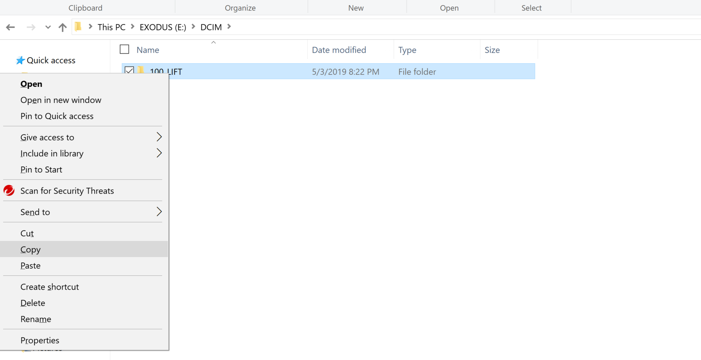The image size is (701, 360).
Task: Uncheck the 100_LIFT folder checkbox
Action: tap(129, 70)
